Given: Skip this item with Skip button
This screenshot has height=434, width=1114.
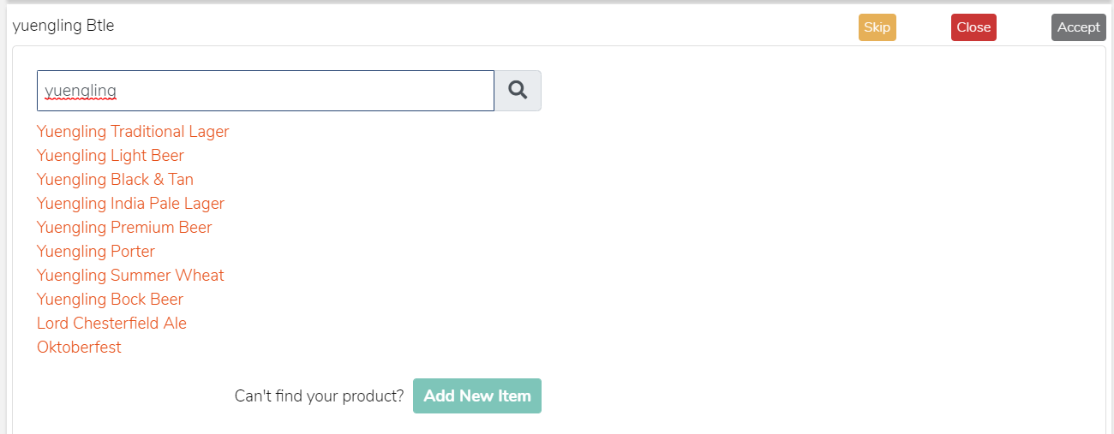Looking at the screenshot, I should 877,27.
